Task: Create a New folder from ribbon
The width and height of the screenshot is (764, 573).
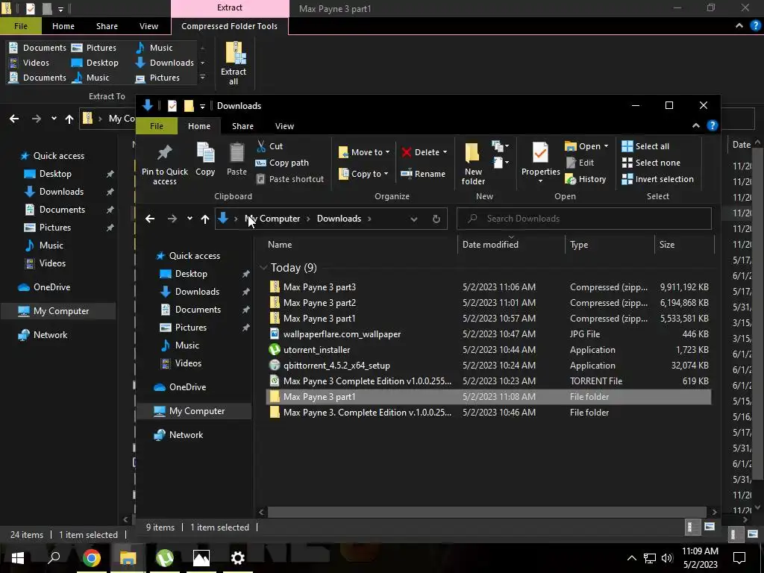Action: [x=473, y=164]
